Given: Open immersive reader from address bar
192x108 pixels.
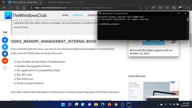Looking at the screenshot, I should (x=141, y=8).
